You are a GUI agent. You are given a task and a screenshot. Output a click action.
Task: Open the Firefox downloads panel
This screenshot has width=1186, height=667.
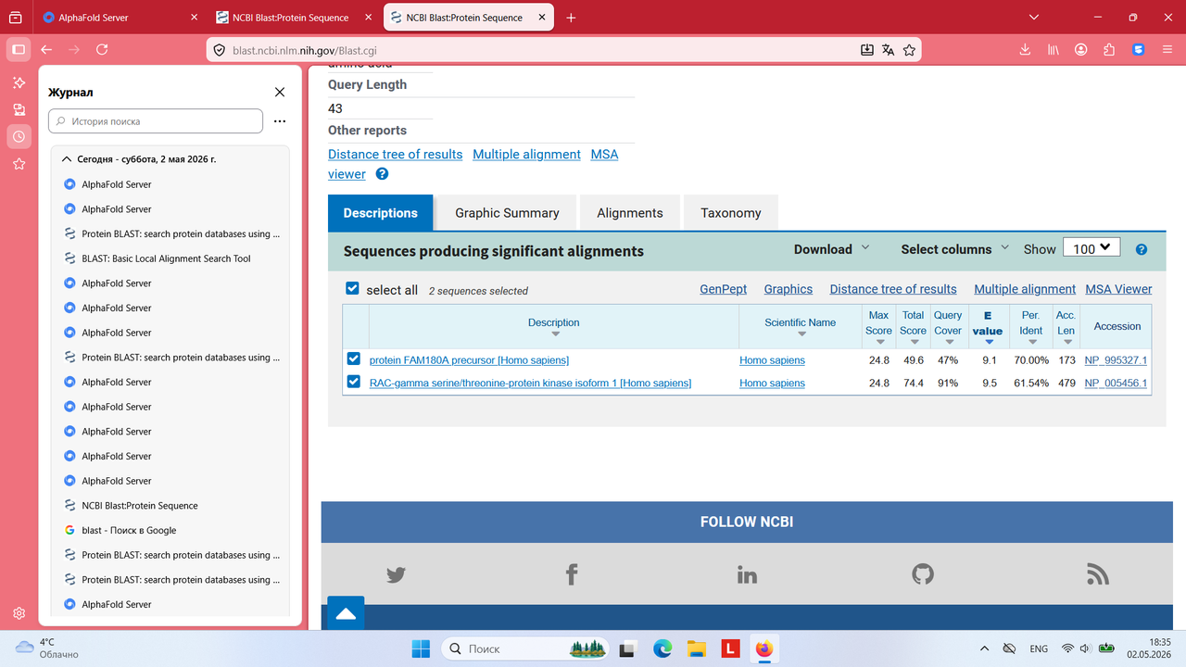(x=1026, y=50)
